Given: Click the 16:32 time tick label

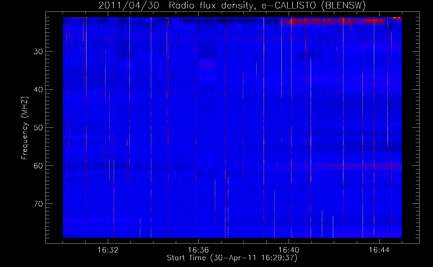Looking at the screenshot, I should click(x=108, y=250).
